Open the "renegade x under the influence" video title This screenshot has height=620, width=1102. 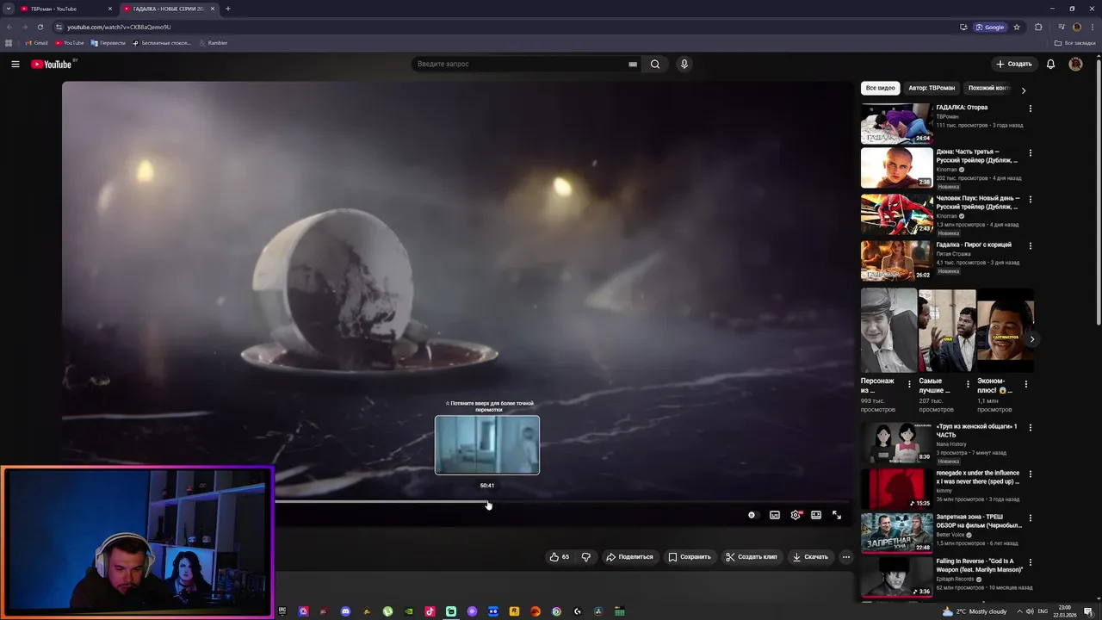coord(978,477)
